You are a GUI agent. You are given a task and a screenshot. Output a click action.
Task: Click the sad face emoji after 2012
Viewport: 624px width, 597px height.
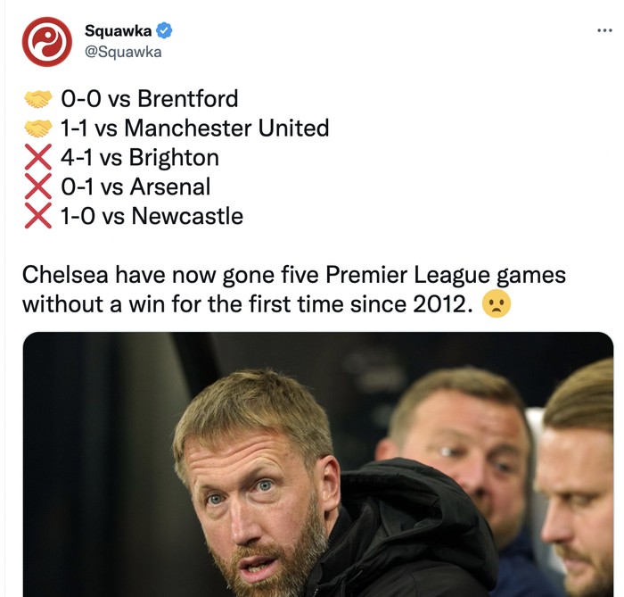[x=496, y=305]
